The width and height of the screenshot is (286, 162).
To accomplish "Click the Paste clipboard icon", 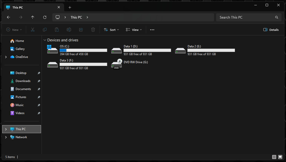I will coord(57,30).
